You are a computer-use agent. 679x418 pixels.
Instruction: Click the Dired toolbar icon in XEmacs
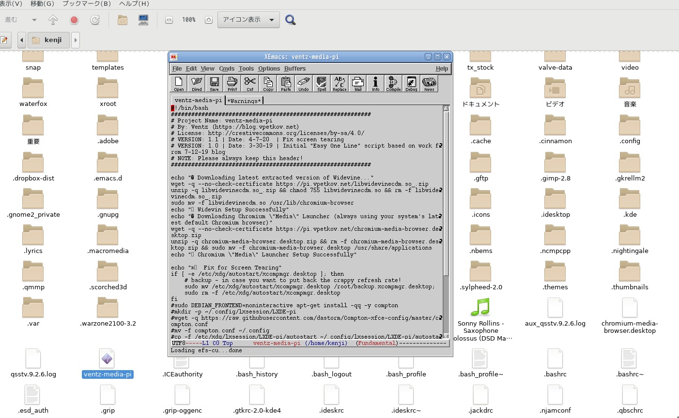(197, 83)
